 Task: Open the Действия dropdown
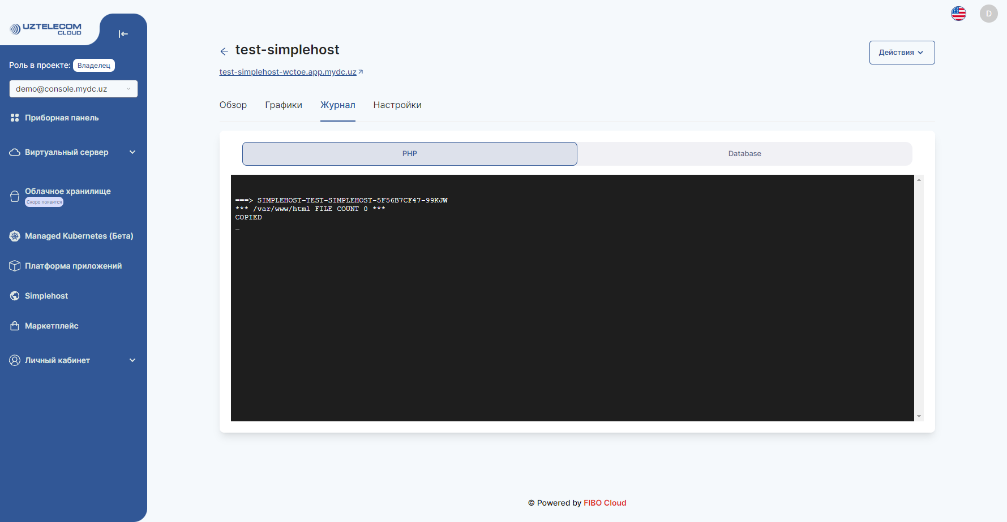point(901,52)
